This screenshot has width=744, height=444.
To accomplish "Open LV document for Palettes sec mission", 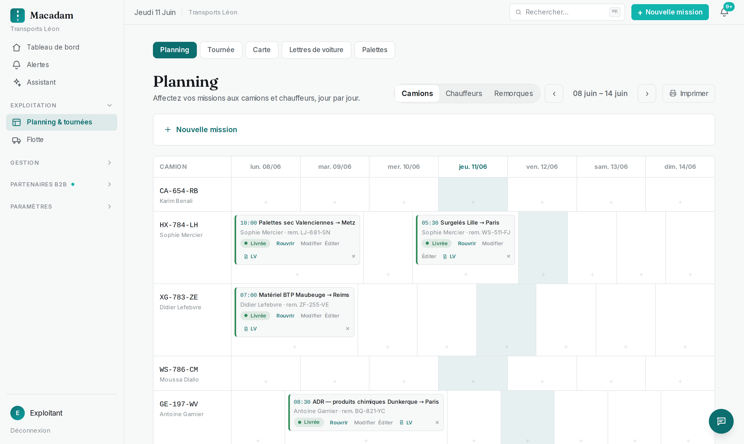I will point(251,256).
